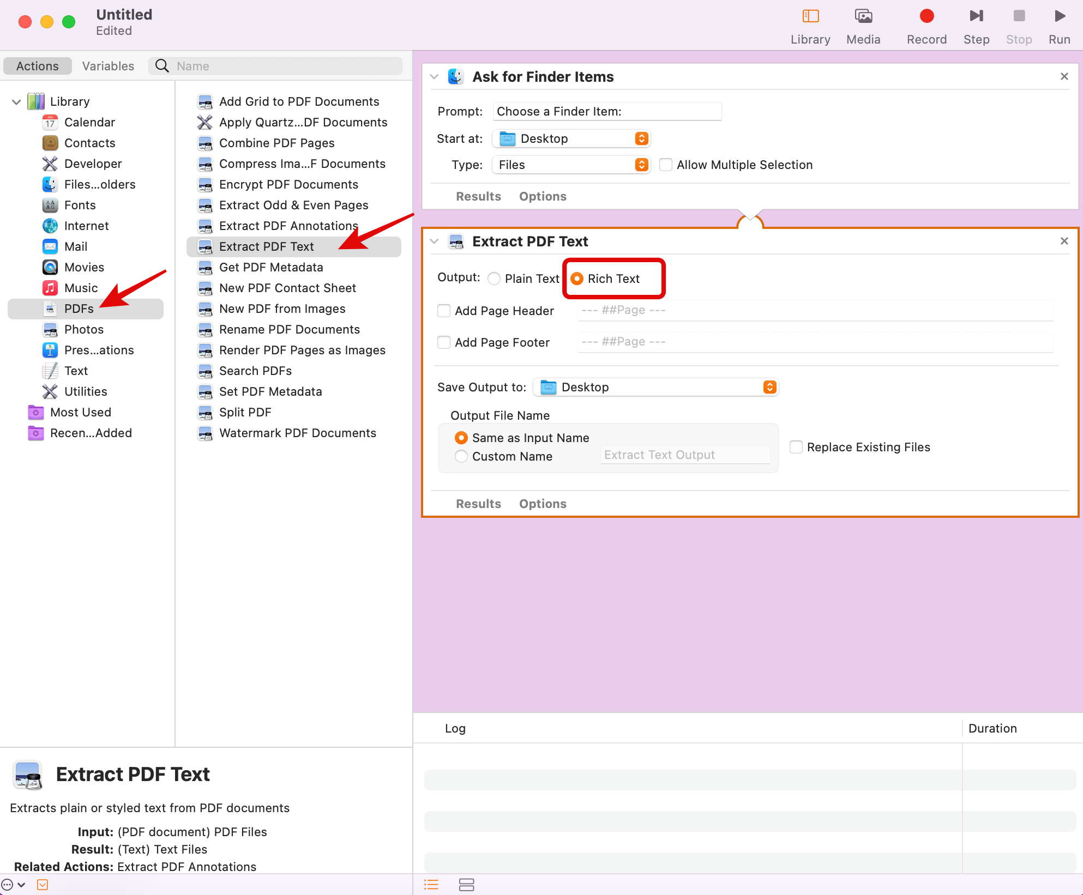Open the Media browser icon

click(863, 16)
